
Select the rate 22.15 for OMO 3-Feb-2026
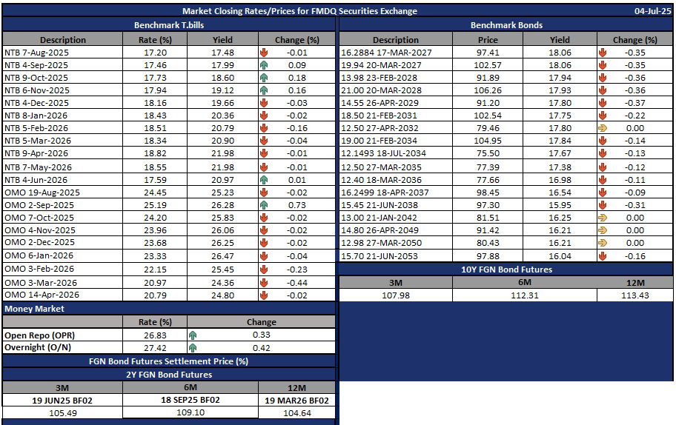click(x=155, y=269)
